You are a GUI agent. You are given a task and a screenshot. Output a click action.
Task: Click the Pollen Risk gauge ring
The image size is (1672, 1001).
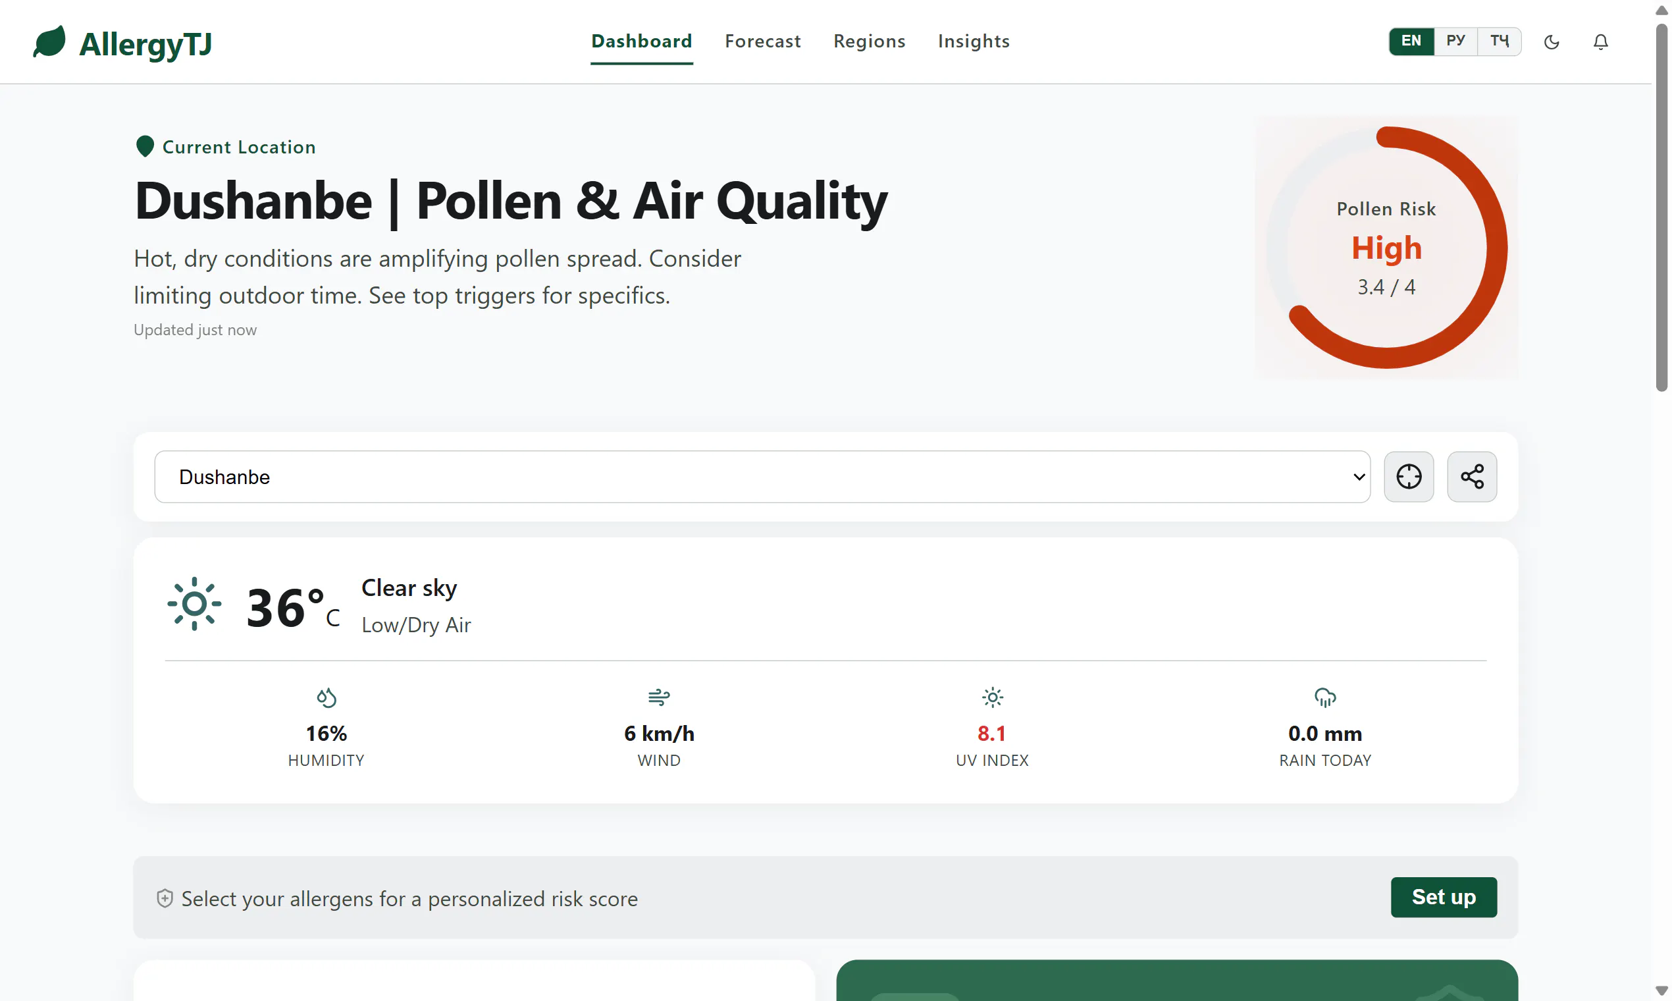1387,248
